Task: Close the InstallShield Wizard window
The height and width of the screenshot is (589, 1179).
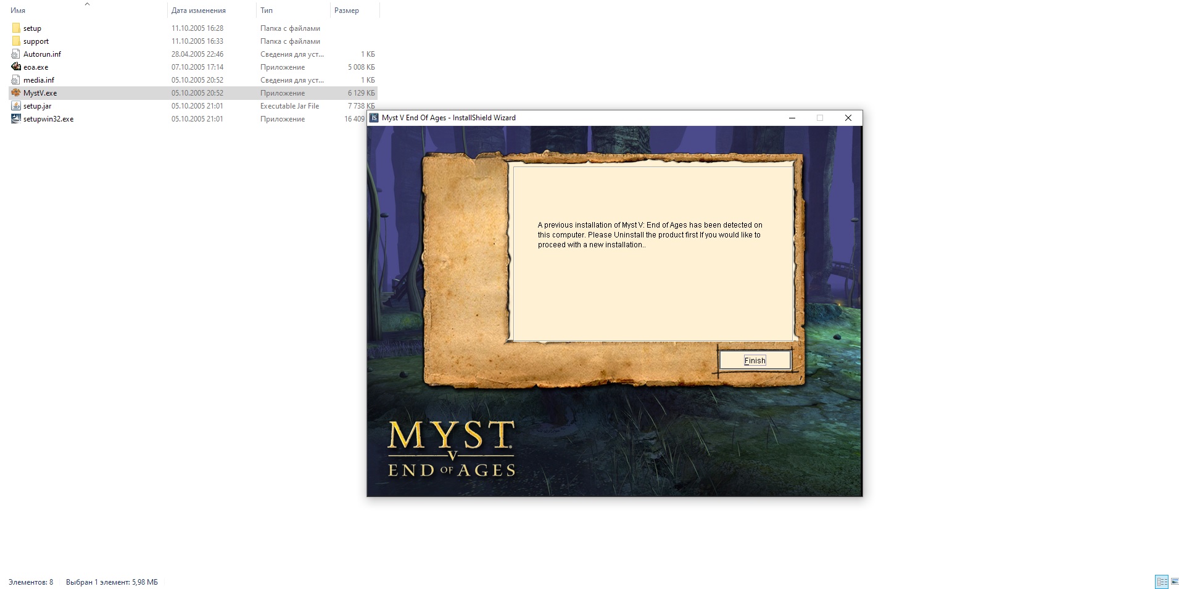Action: coord(848,118)
